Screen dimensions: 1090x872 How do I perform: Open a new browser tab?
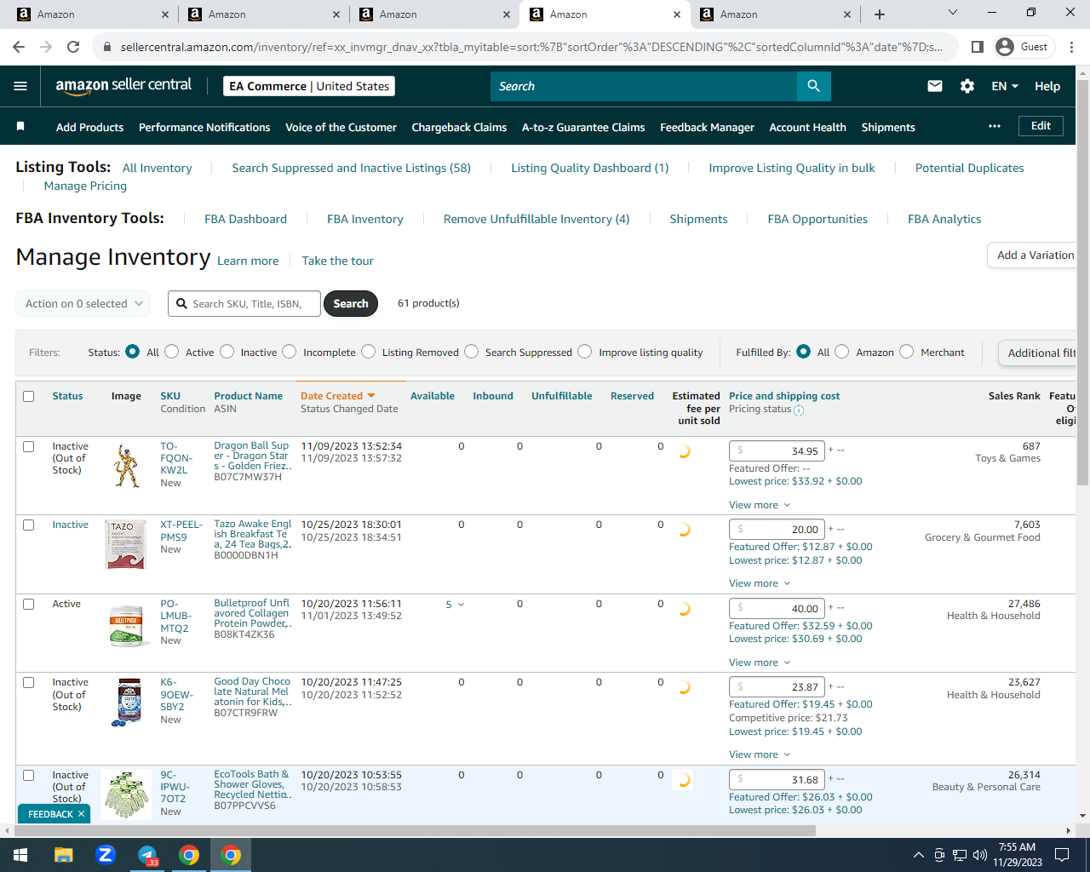click(880, 14)
